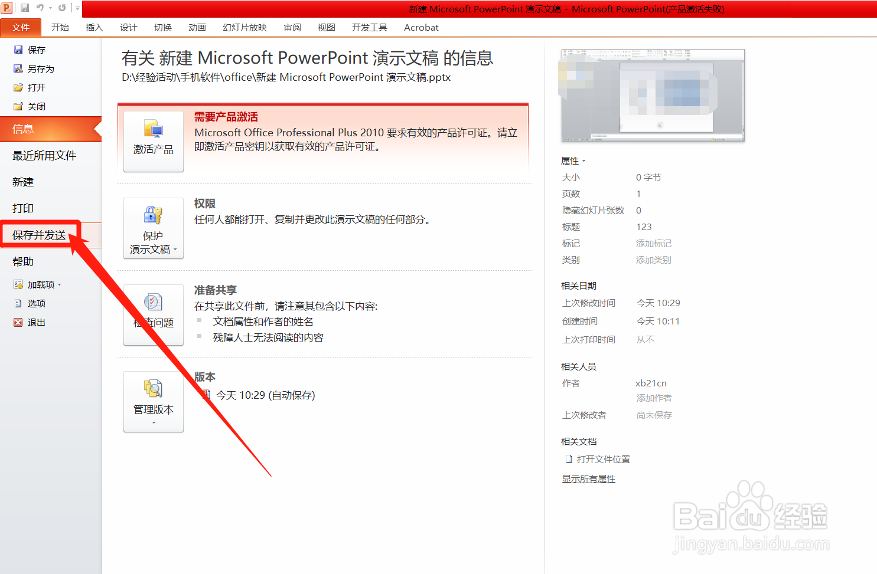The height and width of the screenshot is (574, 877).
Task: Click the author name xb21cn
Action: coord(651,383)
